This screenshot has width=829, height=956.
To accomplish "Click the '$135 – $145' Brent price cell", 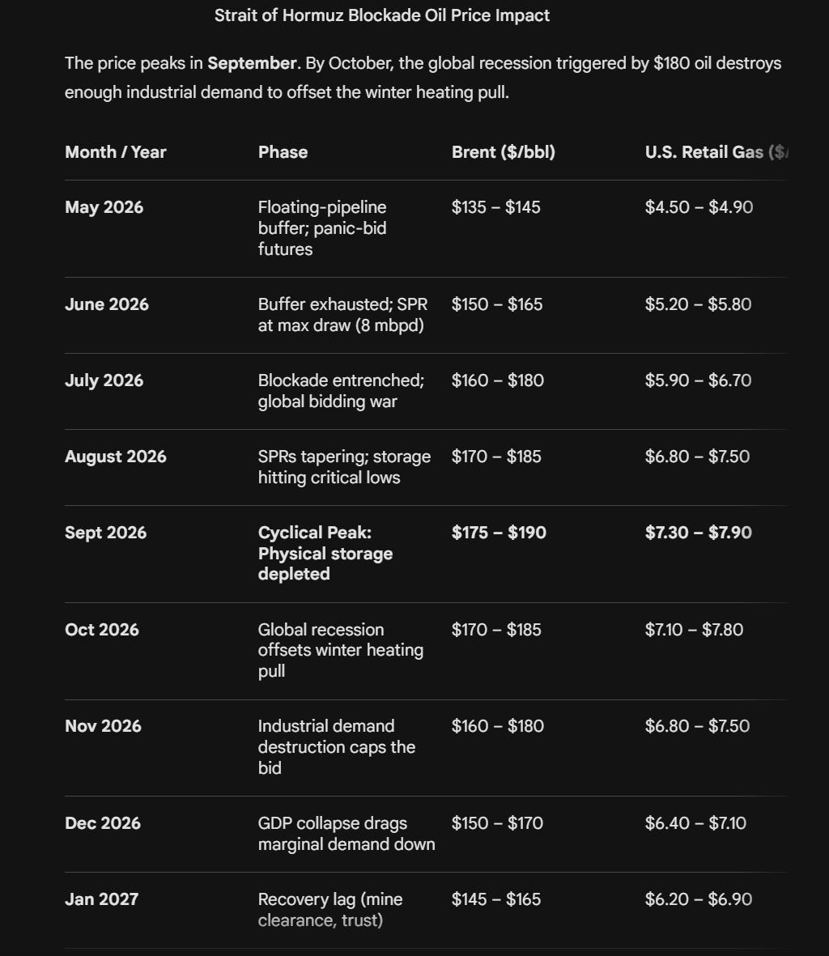I will [x=495, y=207].
